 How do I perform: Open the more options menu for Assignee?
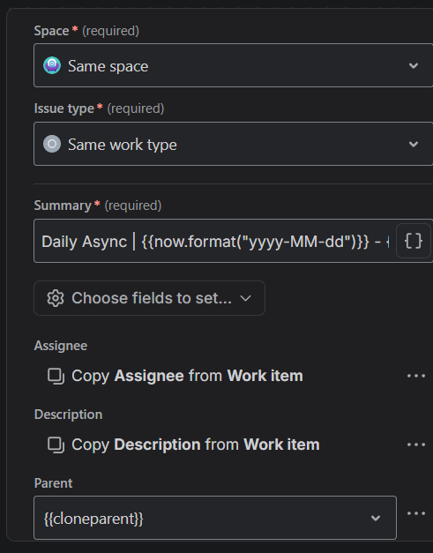[416, 376]
